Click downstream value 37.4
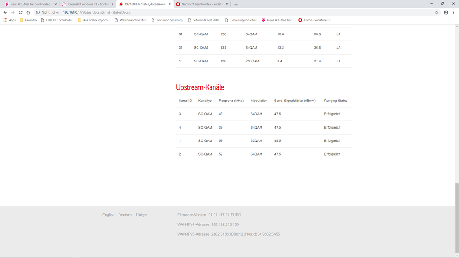 tap(317, 61)
